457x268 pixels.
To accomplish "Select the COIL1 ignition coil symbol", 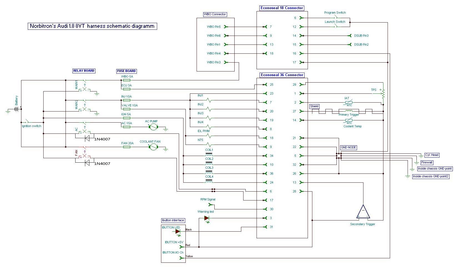I will click(209, 154).
